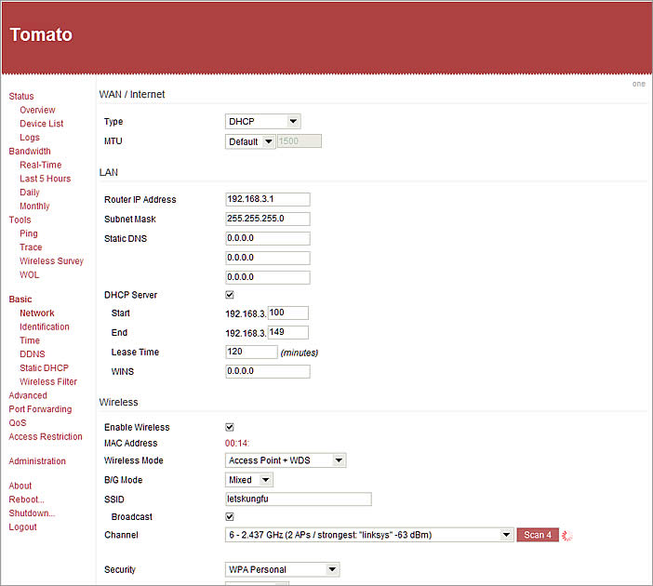Open the Logs page
The image size is (653, 586).
tap(30, 138)
